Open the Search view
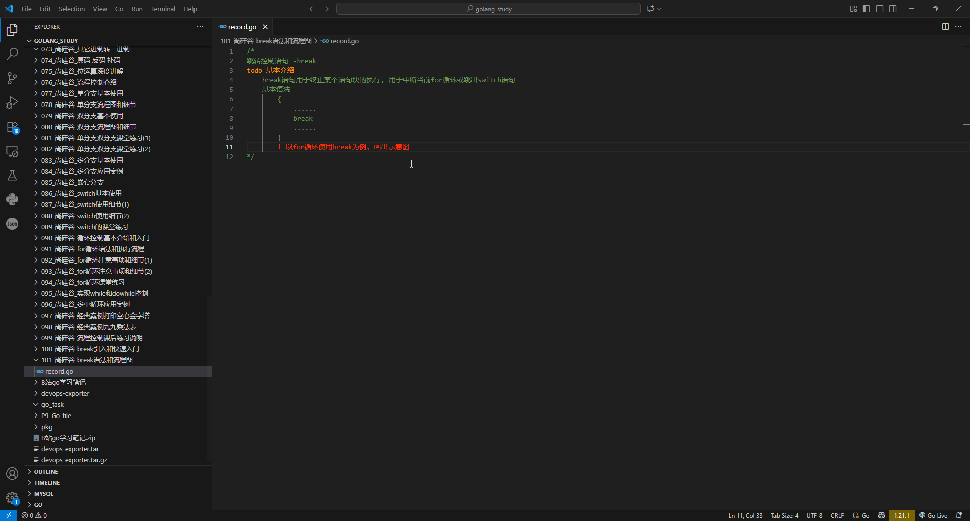This screenshot has width=970, height=521. pyautogui.click(x=12, y=54)
